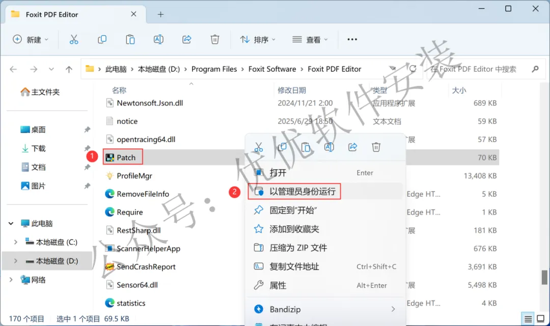Sort by the 修改日期 column header
The image size is (550, 326).
[x=292, y=91]
